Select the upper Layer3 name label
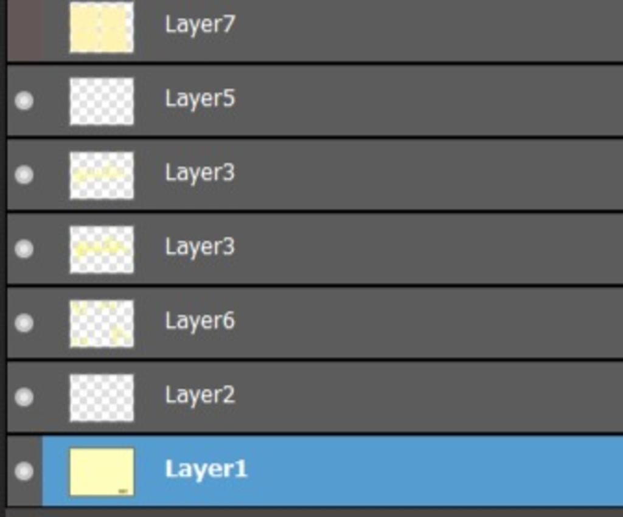 [200, 173]
